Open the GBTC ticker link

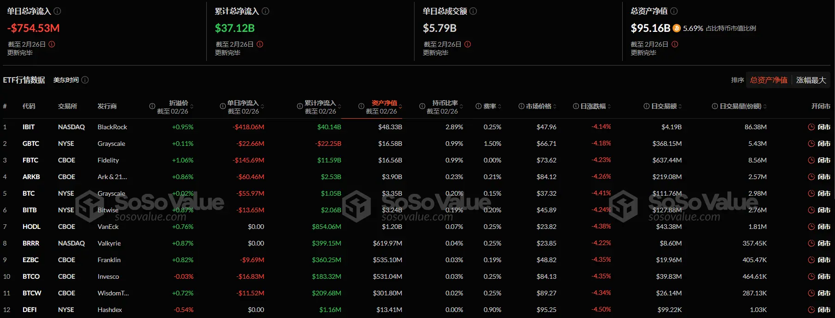coord(31,144)
